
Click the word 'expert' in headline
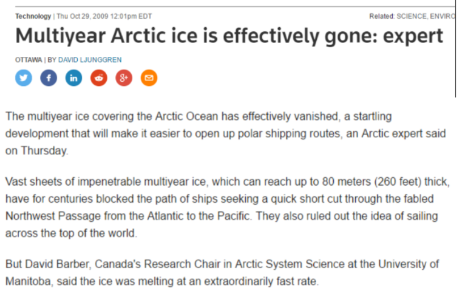[x=413, y=37]
